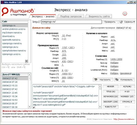Open the Рамблер catalog 'есть' link
This screenshot has height=125, width=137.
click(113, 40)
